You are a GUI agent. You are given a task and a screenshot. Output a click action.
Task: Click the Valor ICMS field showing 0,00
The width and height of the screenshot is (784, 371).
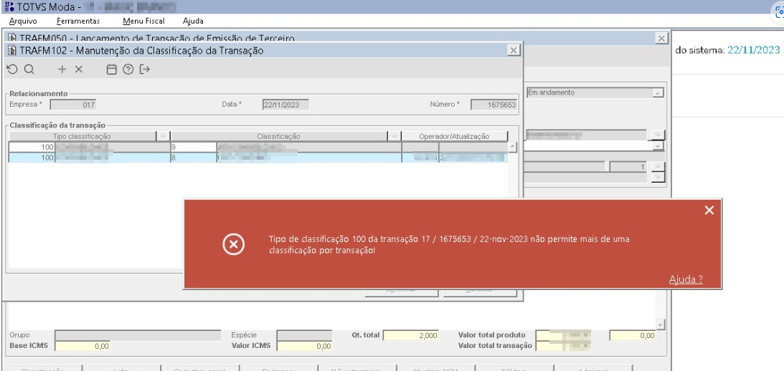[304, 346]
